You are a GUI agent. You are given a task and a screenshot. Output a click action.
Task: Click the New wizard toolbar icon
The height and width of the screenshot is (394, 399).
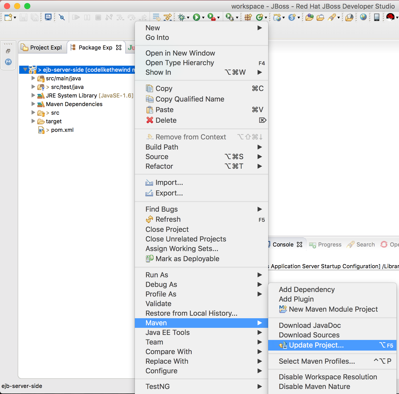(x=8, y=17)
